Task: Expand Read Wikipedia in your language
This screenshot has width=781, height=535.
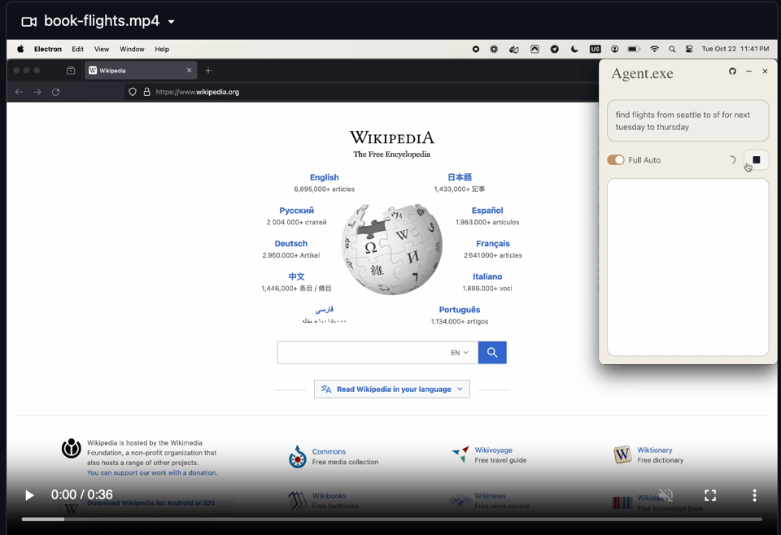Action: 392,389
